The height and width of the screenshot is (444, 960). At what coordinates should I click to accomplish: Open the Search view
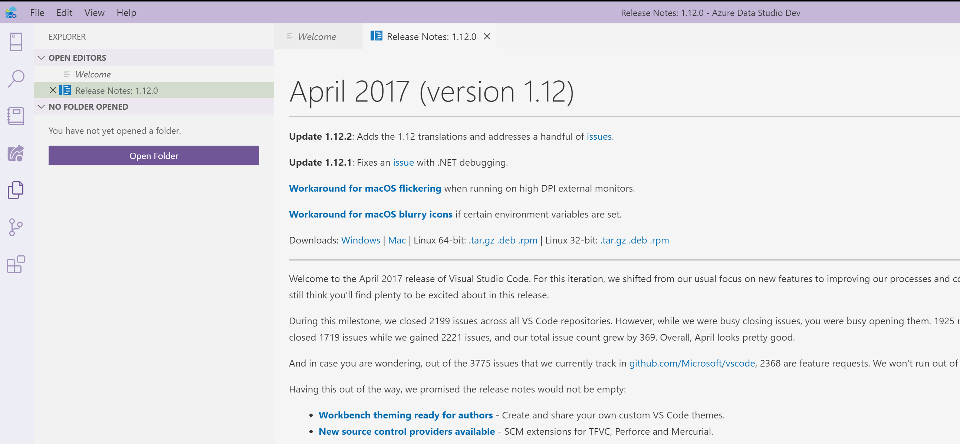[x=15, y=78]
